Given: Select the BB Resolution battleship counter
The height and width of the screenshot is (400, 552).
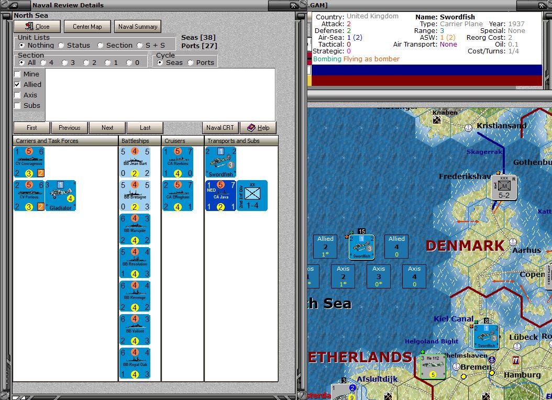Looking at the screenshot, I should click(135, 263).
